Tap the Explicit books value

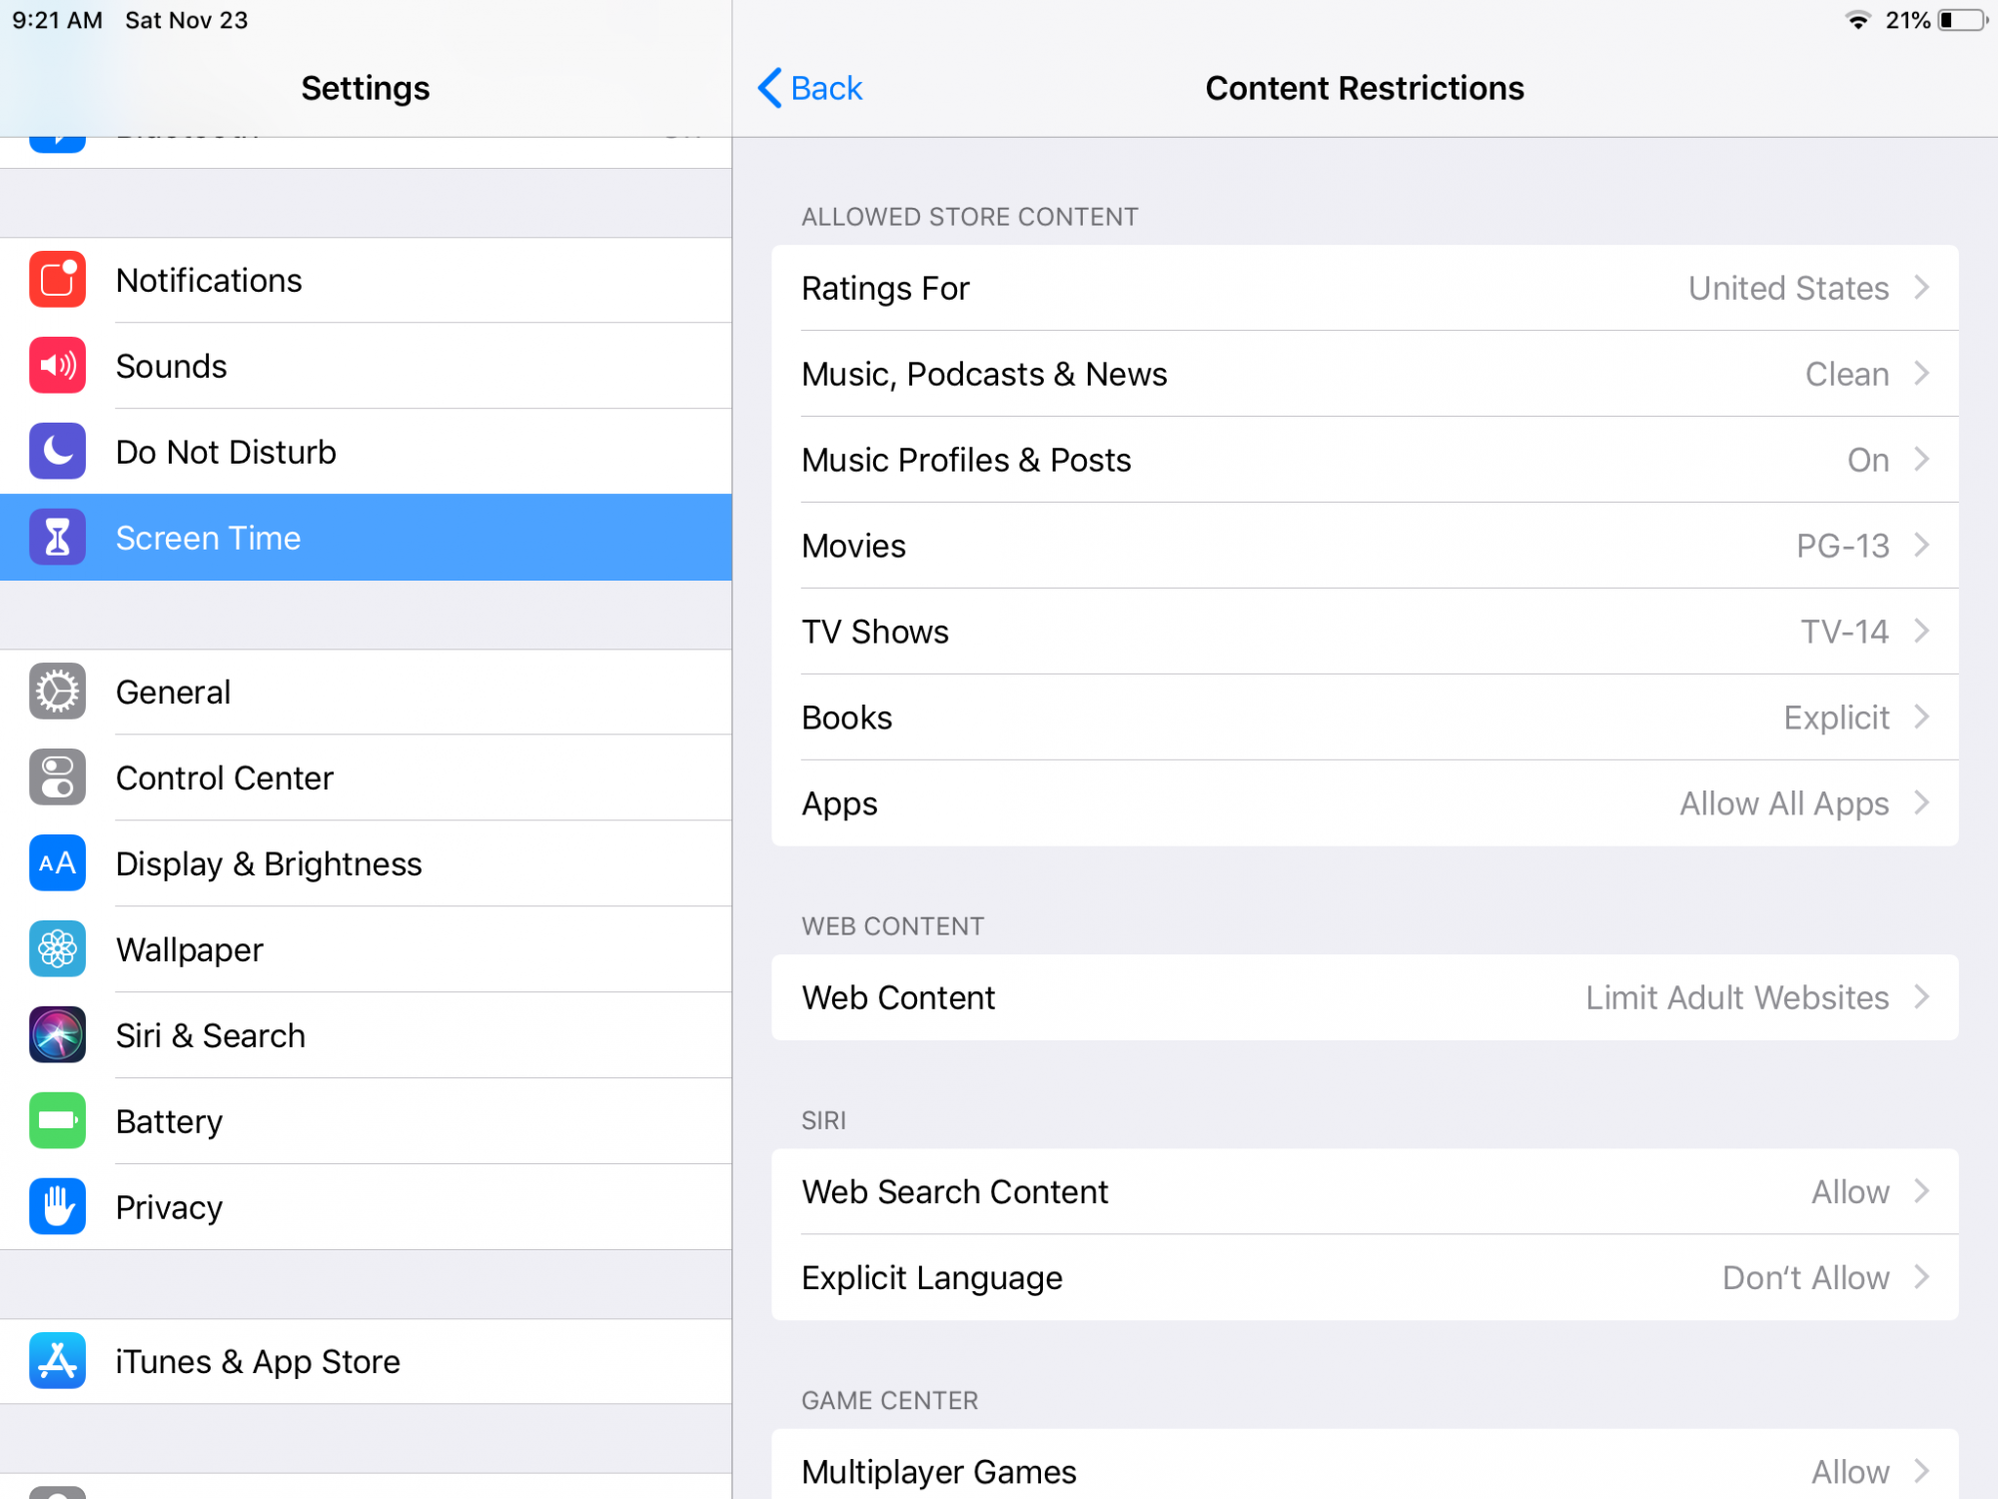tap(1836, 718)
